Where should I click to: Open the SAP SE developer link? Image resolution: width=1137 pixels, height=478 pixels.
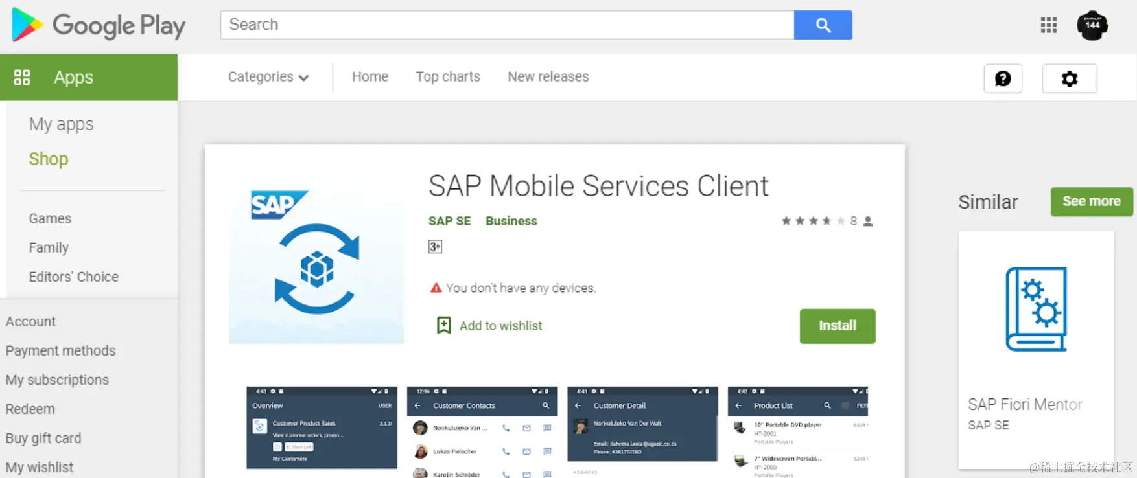point(450,221)
